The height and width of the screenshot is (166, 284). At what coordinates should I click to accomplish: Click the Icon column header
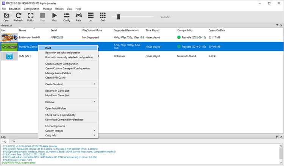(x=4, y=30)
